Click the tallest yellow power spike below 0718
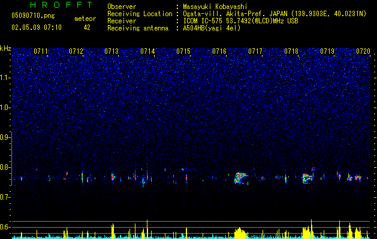The width and height of the screenshot is (377, 239). click(311, 229)
